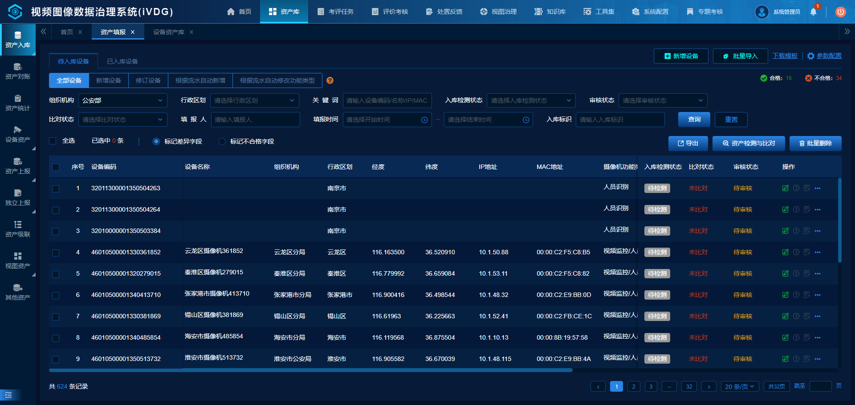Click the 导出 button

688,143
